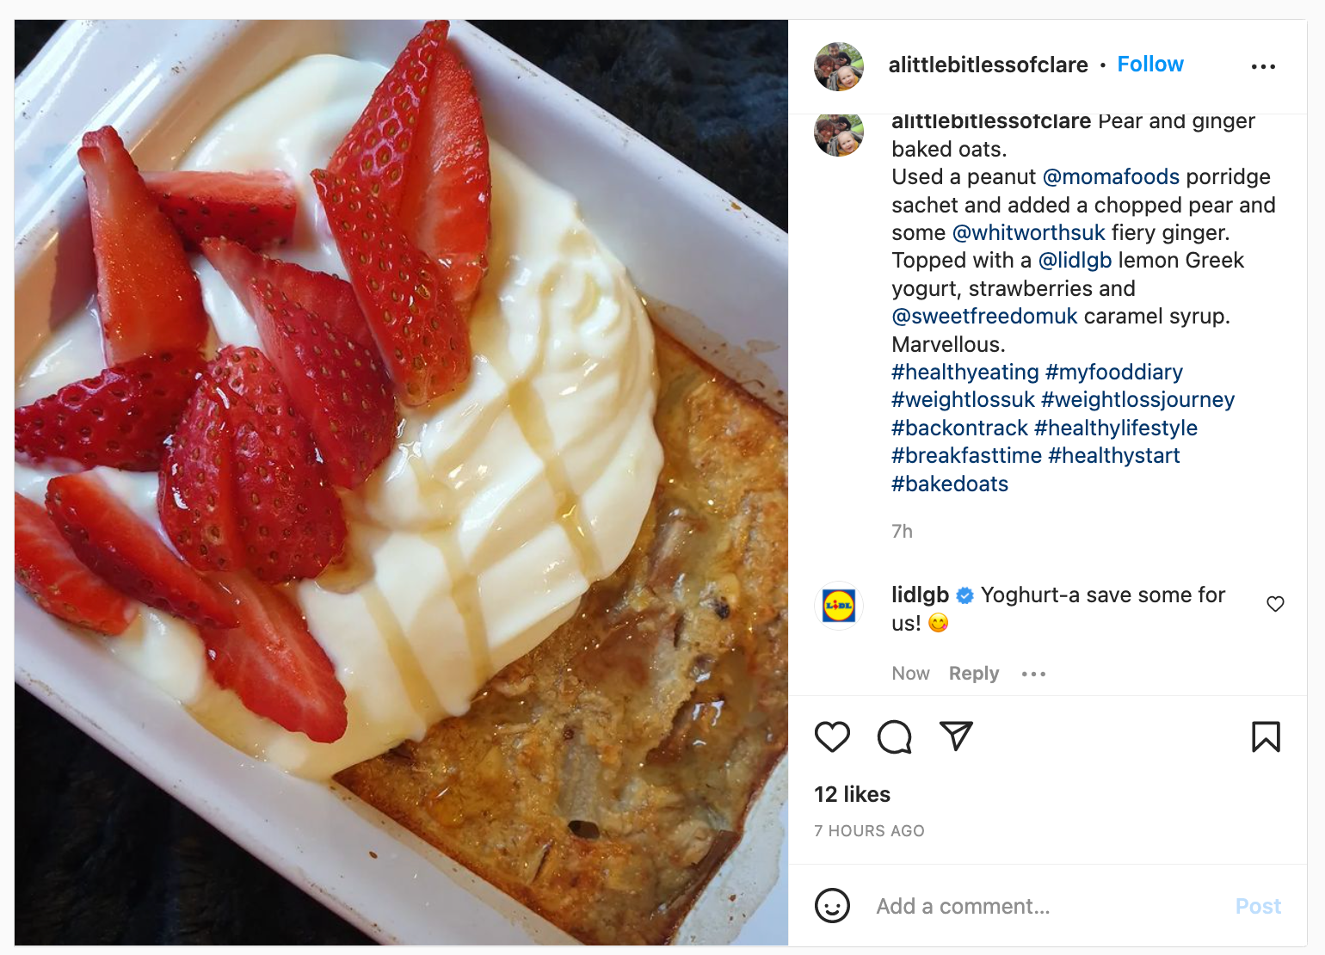Viewport: 1325px width, 955px height.
Task: Follow alittlebitlessofclare
Action: [1150, 65]
